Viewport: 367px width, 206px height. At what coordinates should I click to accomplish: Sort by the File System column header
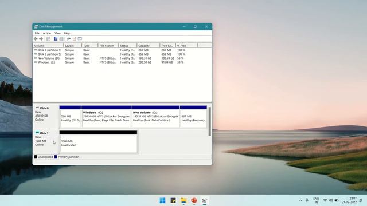pyautogui.click(x=108, y=46)
